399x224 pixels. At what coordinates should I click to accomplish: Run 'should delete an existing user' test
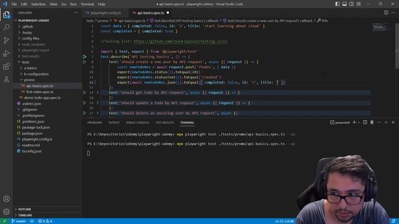[x=85, y=113]
